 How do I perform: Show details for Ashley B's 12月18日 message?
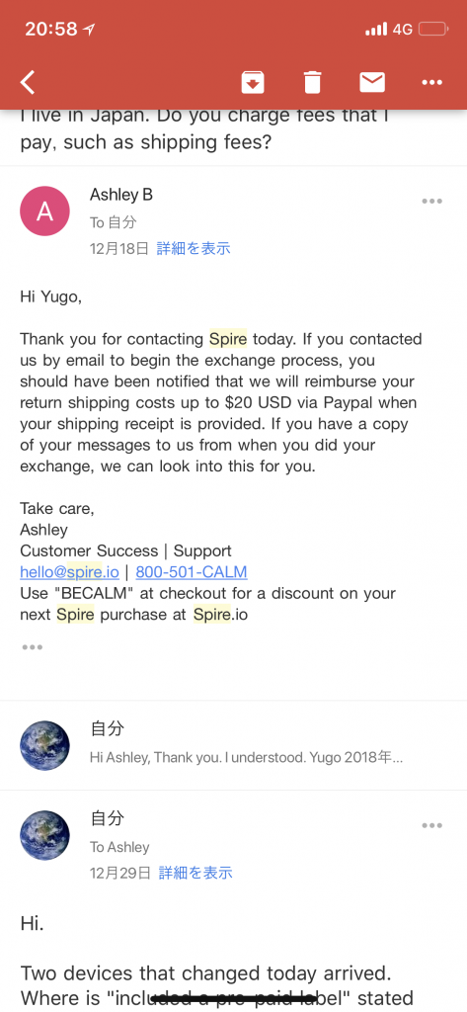coord(194,248)
